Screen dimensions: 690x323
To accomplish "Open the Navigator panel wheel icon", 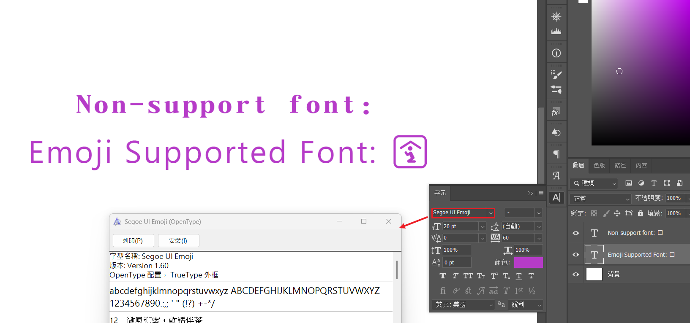I will 556,16.
